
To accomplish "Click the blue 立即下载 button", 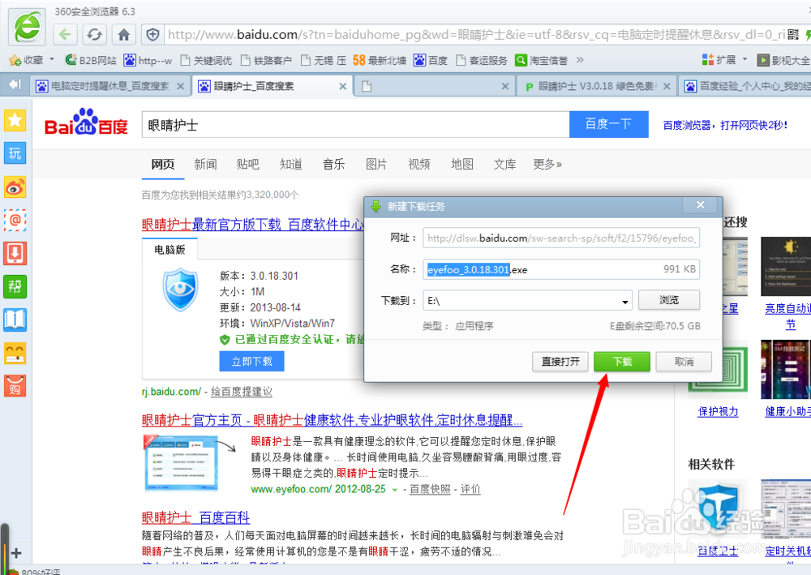I will pos(251,362).
